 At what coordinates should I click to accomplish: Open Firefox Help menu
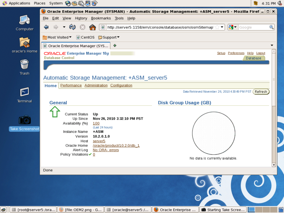point(131,18)
